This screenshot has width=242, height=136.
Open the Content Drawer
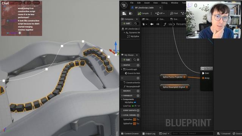(130, 133)
